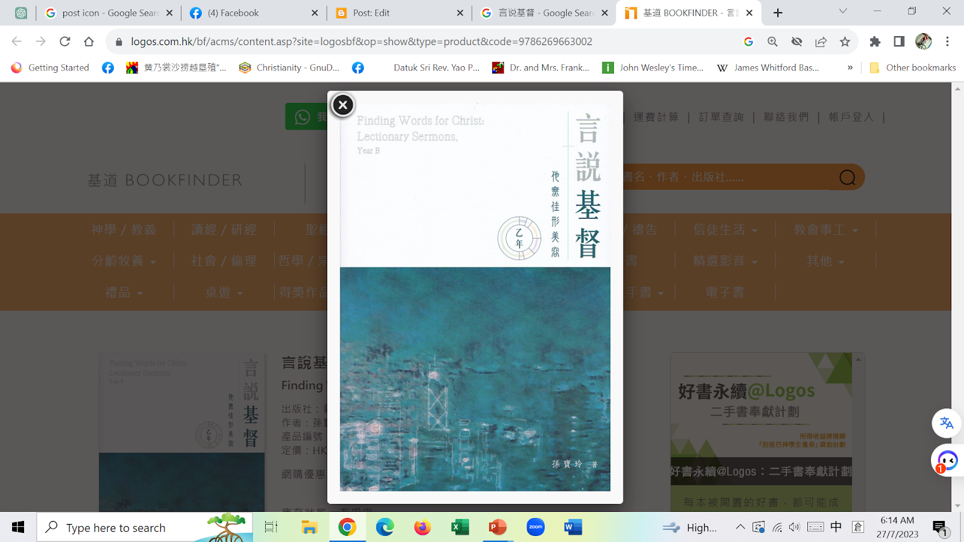This screenshot has width=964, height=542.
Task: Open James Whitford Bas... bookmark
Action: point(768,67)
